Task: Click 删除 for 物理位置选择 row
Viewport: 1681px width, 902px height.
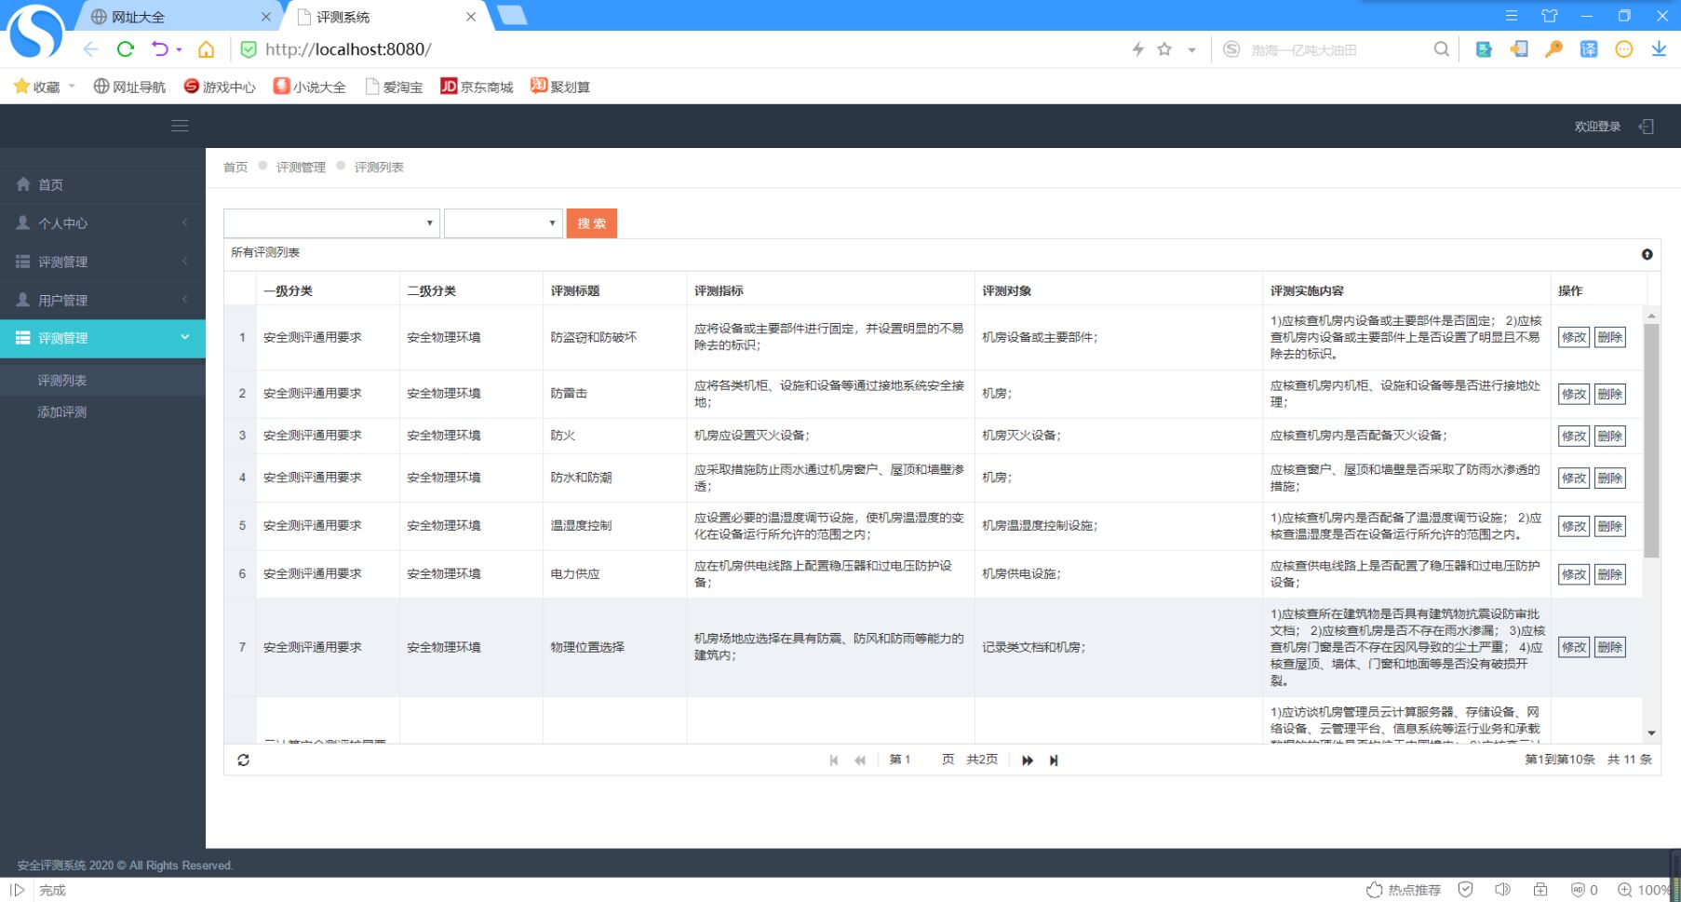Action: 1610,647
